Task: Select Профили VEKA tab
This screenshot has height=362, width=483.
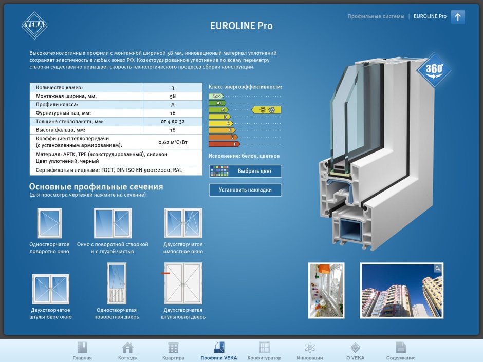Action: pyautogui.click(x=219, y=351)
